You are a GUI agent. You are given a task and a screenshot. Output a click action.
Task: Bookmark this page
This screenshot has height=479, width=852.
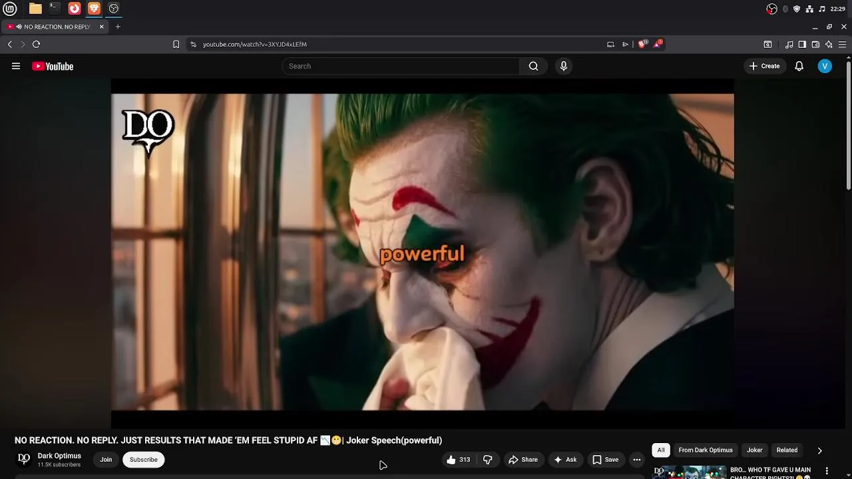pyautogui.click(x=176, y=45)
